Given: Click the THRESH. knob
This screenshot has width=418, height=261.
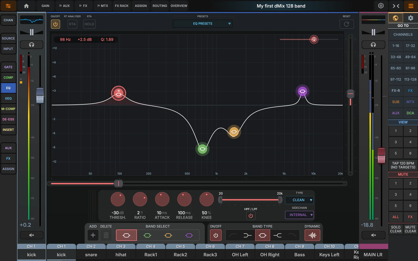Looking at the screenshot, I should [118, 199].
